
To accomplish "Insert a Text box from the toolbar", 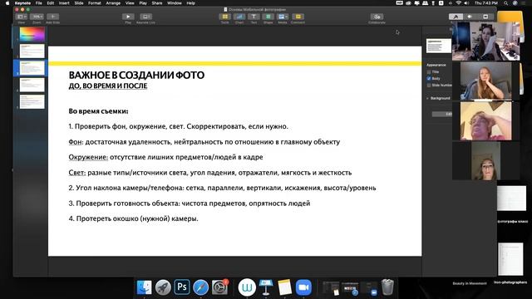I will pos(254,17).
